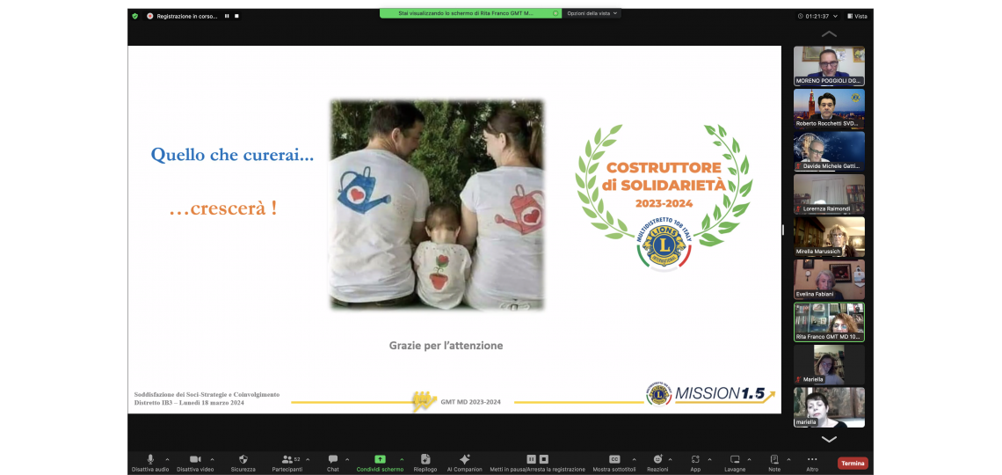Click the 'Quello che curerai...' heading

[x=233, y=154]
